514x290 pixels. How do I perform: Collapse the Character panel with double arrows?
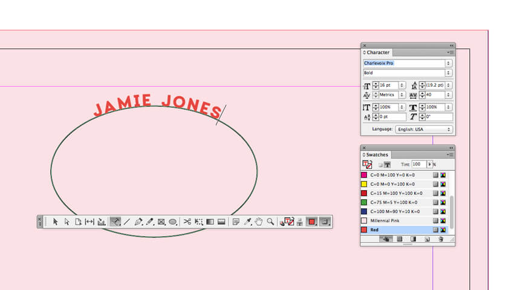coord(451,45)
